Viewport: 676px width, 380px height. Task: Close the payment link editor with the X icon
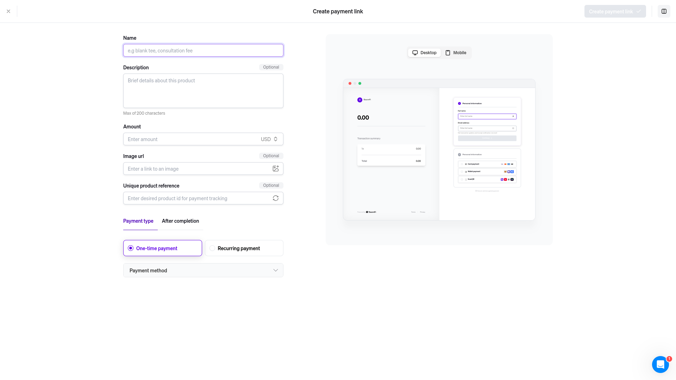(x=8, y=11)
